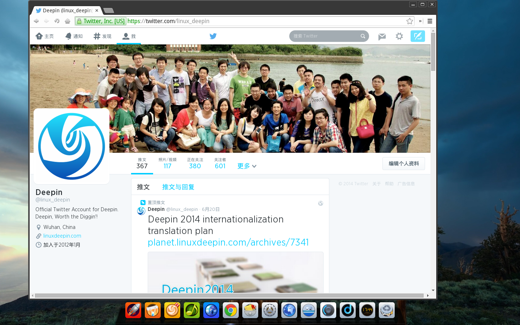Open the orange swirl software center icon in the dock
The image size is (520, 325).
point(172,310)
